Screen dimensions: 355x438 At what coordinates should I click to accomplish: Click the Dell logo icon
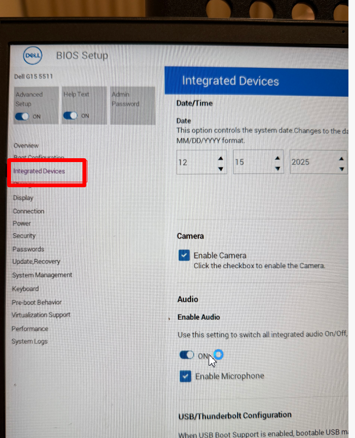click(x=33, y=55)
